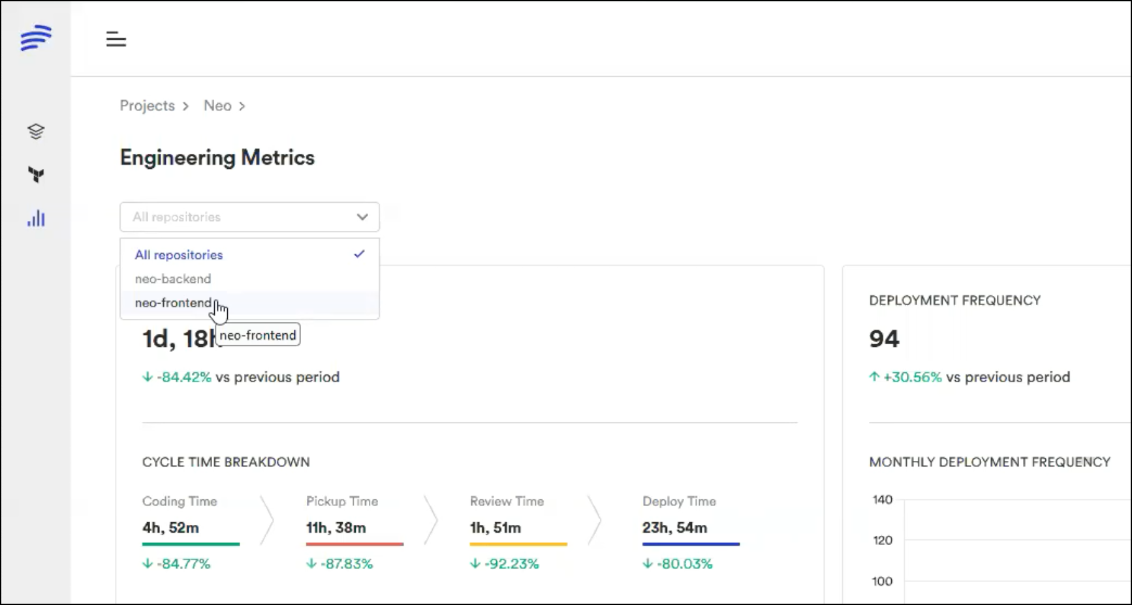Click the Deployment Frequency value 94
The width and height of the screenshot is (1132, 605).
[x=885, y=338]
